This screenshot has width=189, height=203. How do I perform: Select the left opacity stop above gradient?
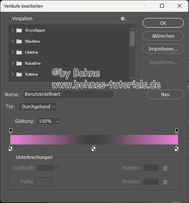[11, 131]
